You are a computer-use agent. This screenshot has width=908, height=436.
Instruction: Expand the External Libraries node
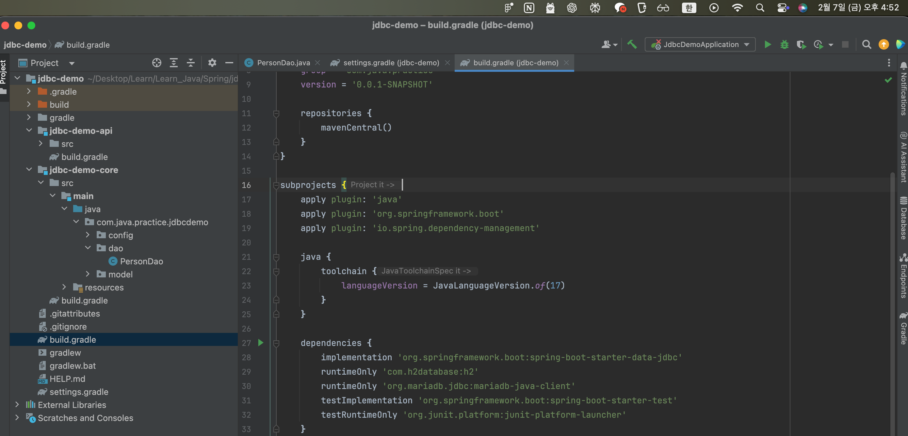tap(17, 405)
